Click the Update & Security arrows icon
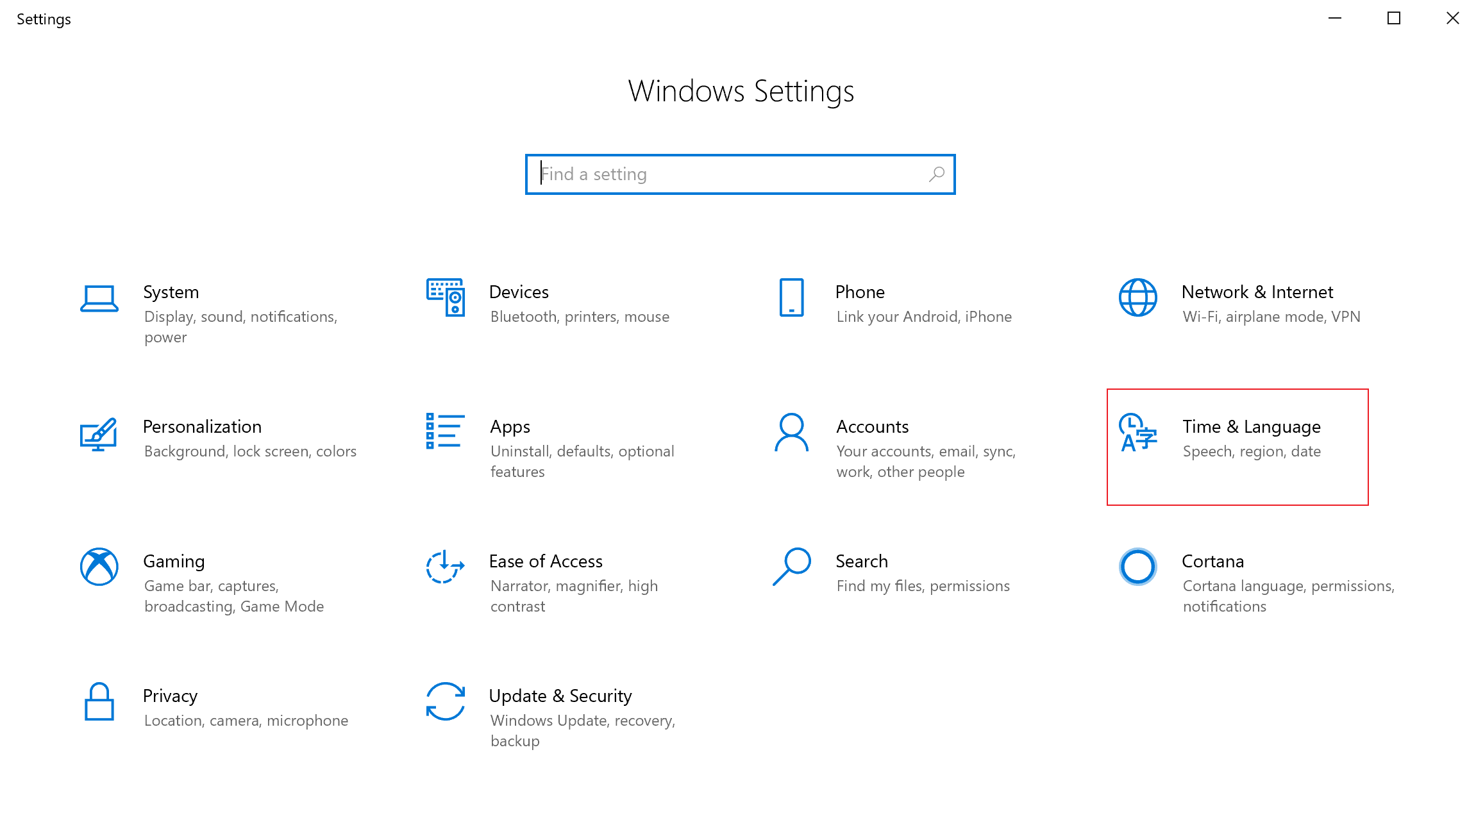Viewport: 1476px width, 827px height. [445, 701]
